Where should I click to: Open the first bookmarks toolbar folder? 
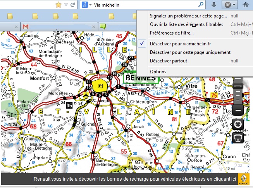point(10,16)
